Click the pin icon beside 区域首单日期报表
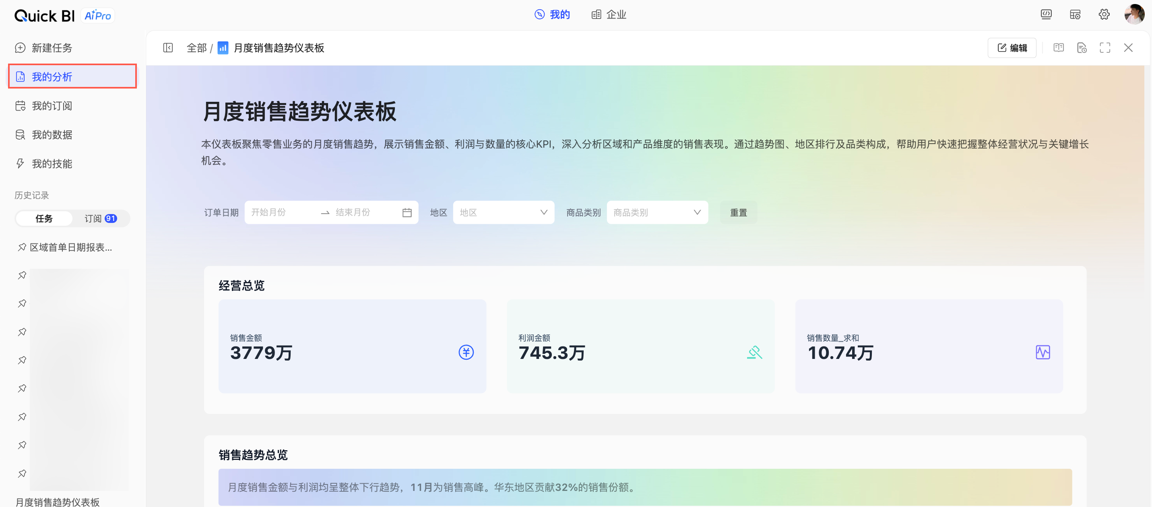This screenshot has height=507, width=1152. [21, 247]
